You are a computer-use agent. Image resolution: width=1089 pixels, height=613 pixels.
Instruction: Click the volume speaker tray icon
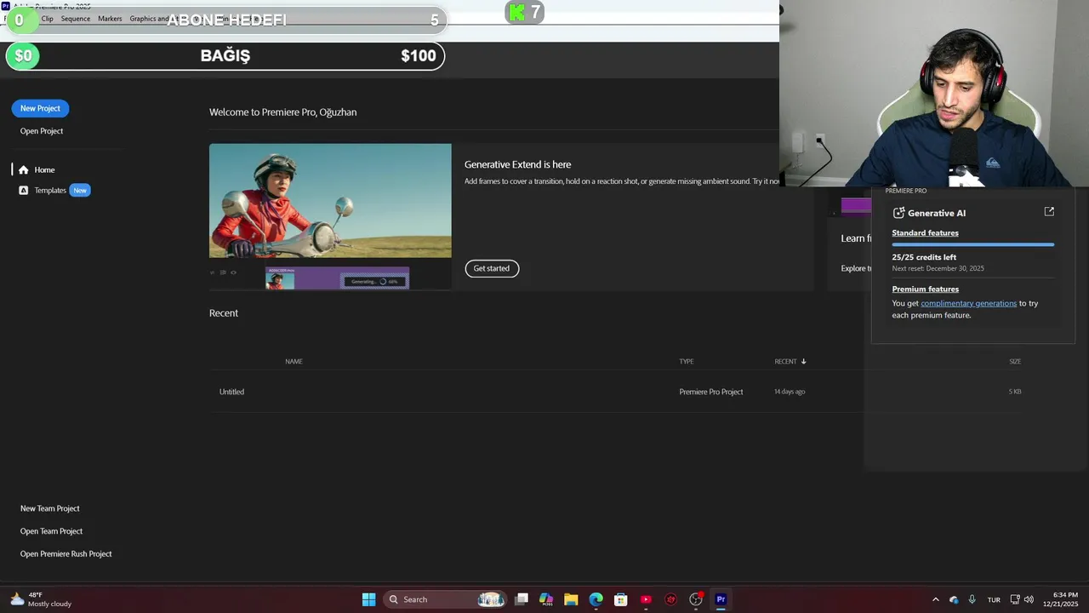pyautogui.click(x=1029, y=599)
